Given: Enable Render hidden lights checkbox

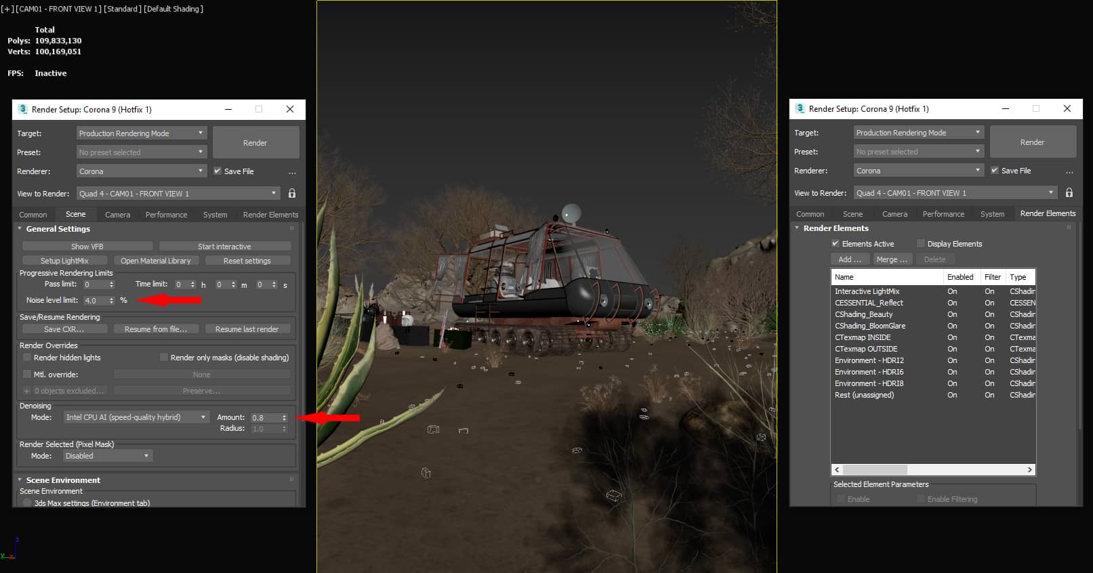Looking at the screenshot, I should tap(27, 358).
